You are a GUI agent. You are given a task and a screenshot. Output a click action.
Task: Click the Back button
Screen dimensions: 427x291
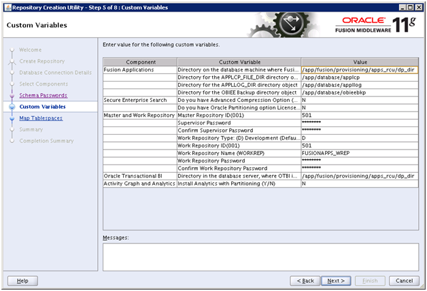click(305, 281)
